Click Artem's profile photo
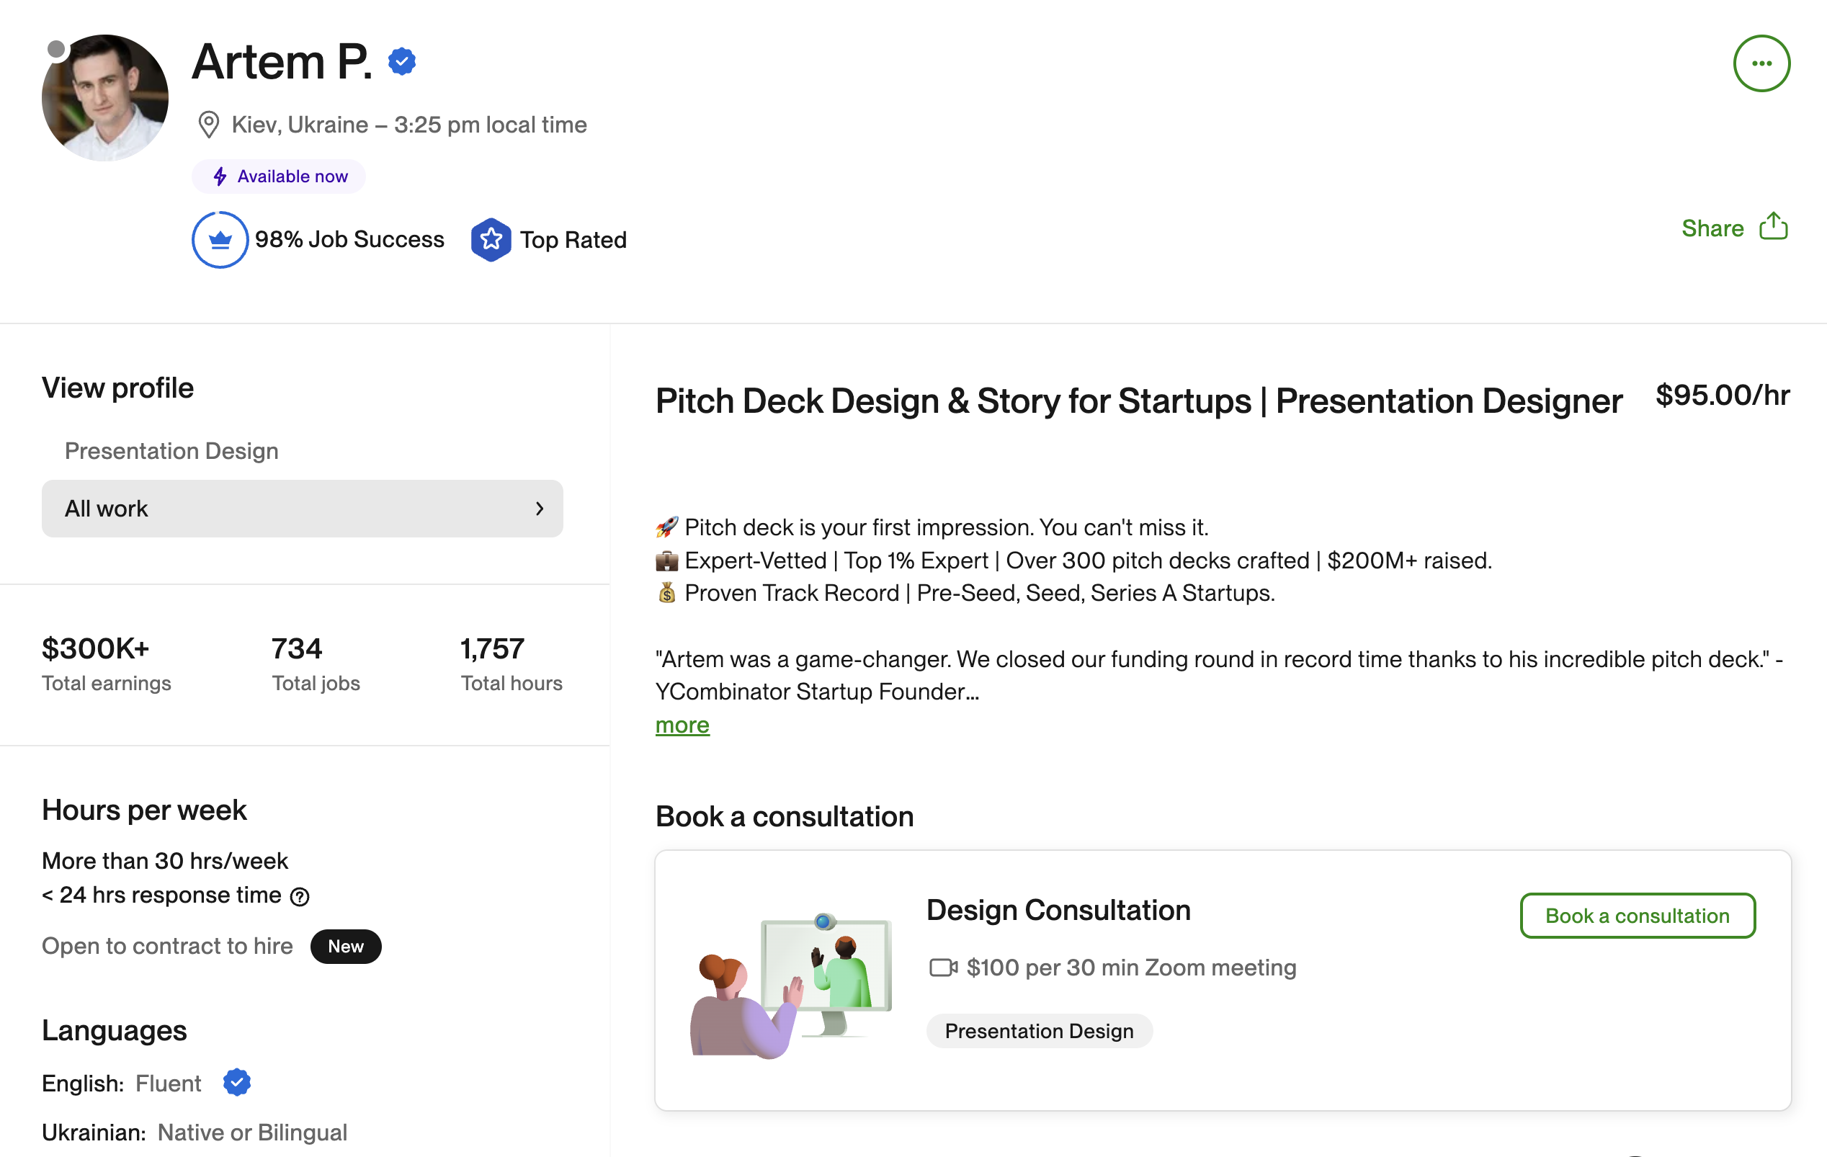Image resolution: width=1827 pixels, height=1157 pixels. [x=105, y=98]
